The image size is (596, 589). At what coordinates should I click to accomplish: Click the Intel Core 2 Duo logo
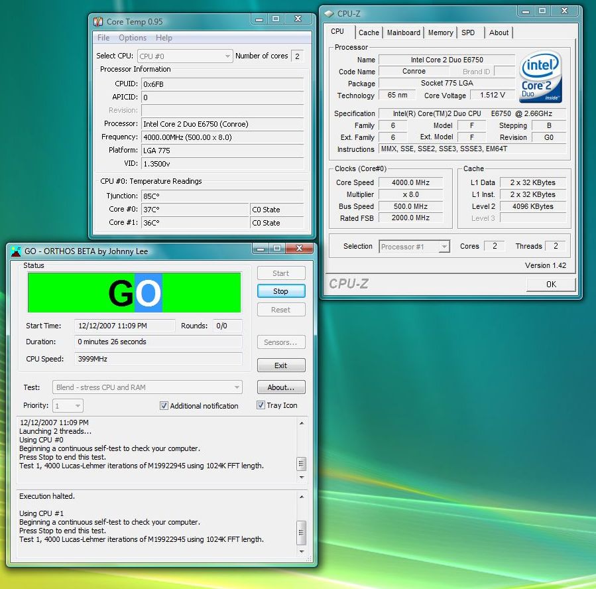[540, 77]
